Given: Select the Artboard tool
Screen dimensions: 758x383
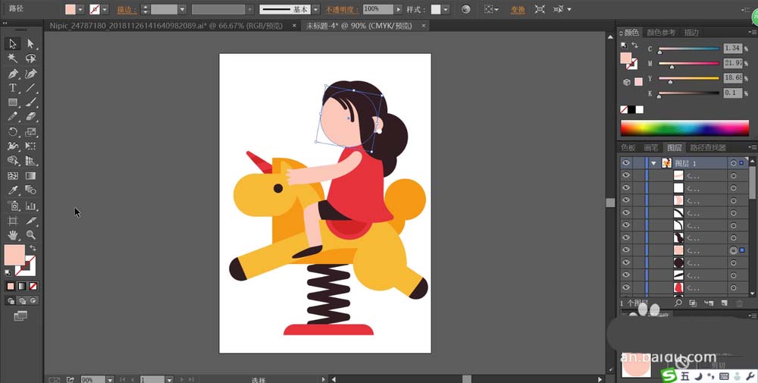Looking at the screenshot, I should pos(13,221).
